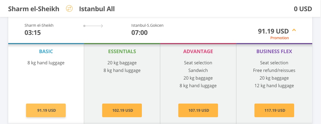Open the ADVANTAGE package heading
Viewport: 321px width, 124px height.
(198, 51)
